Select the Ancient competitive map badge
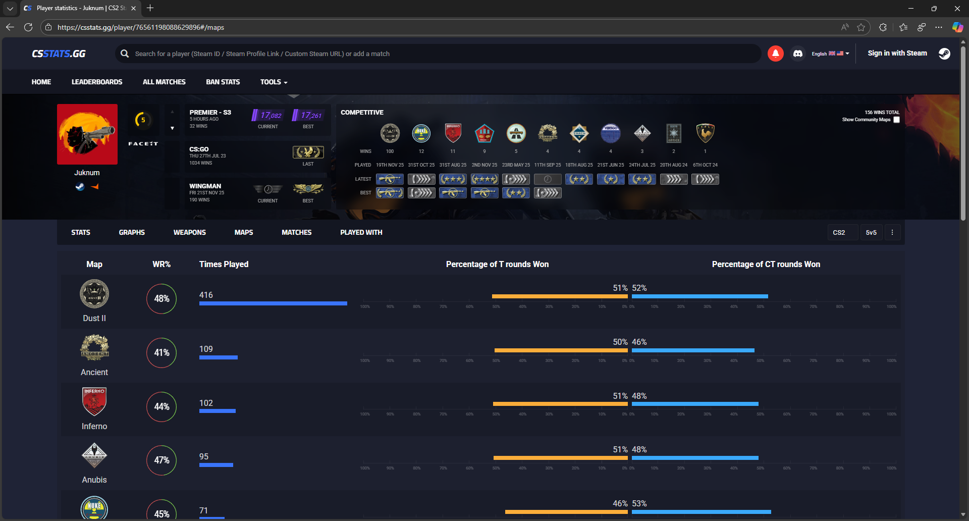The height and width of the screenshot is (521, 969). [x=548, y=133]
